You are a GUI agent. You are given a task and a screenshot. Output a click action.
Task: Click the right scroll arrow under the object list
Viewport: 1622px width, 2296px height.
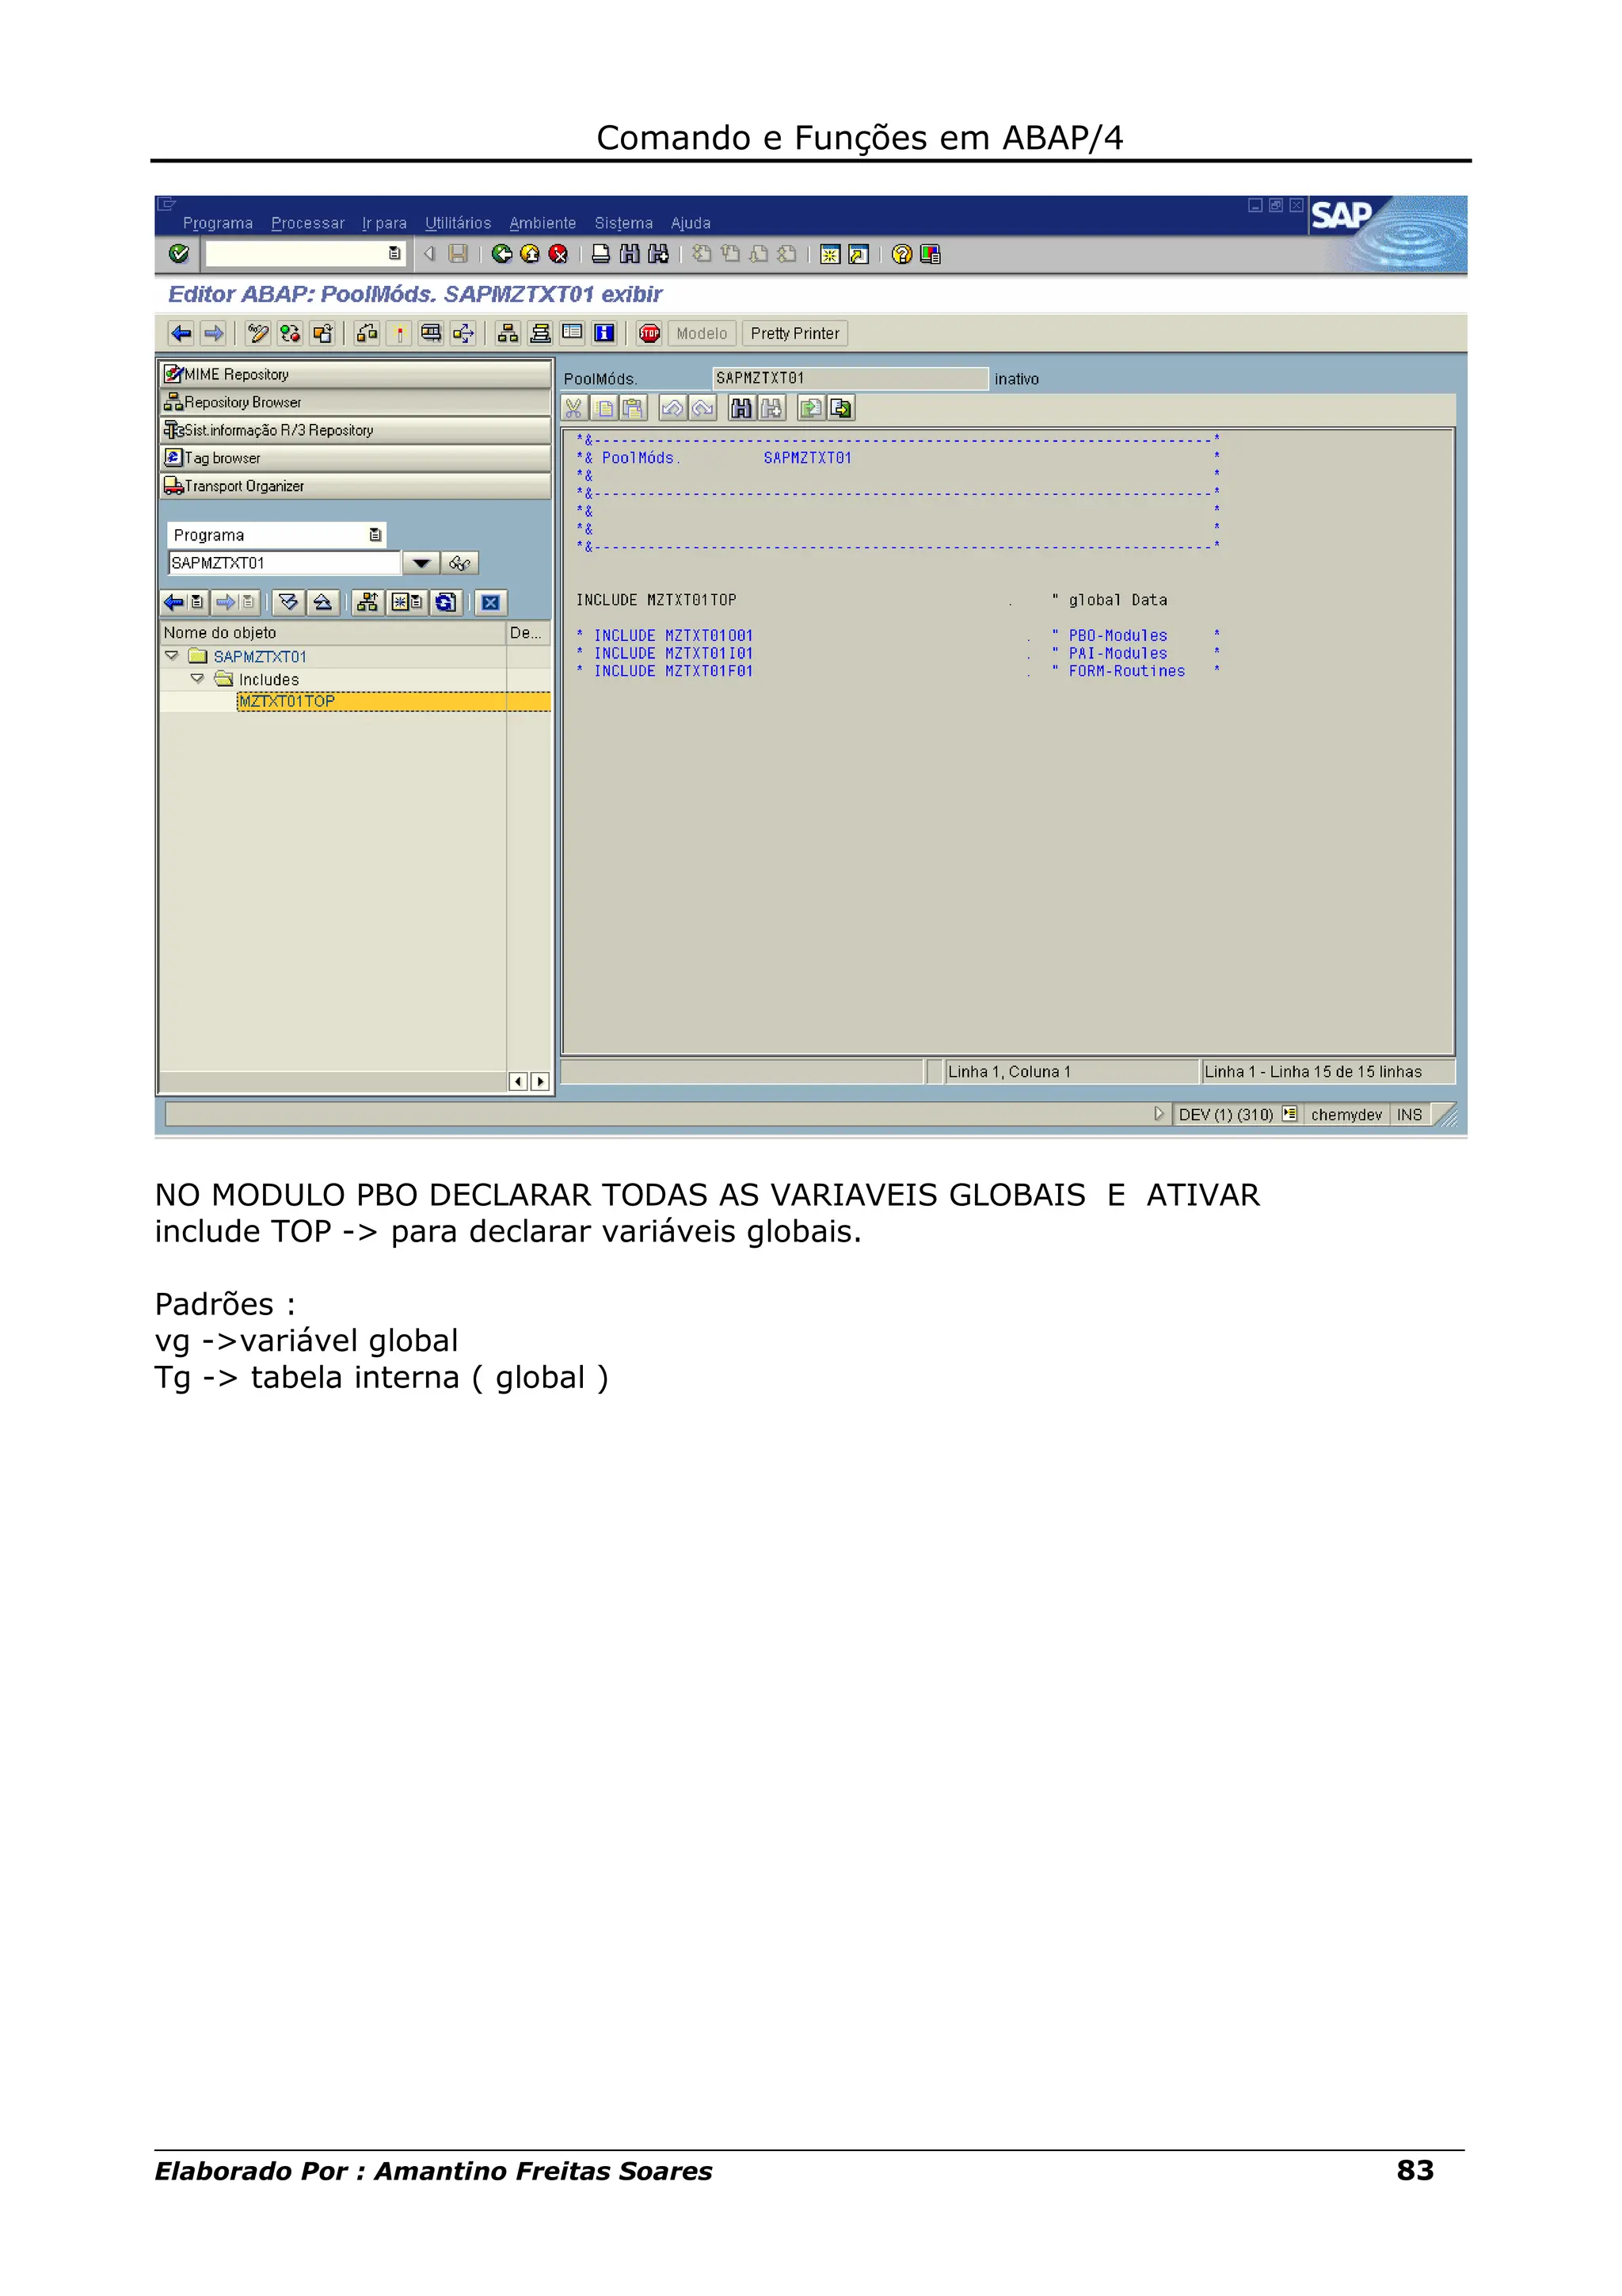point(541,1081)
